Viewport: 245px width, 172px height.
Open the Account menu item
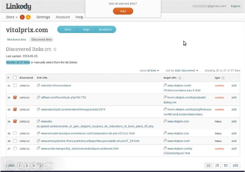click(63, 17)
